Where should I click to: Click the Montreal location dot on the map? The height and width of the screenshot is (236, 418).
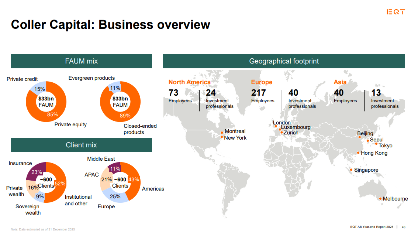(222, 132)
